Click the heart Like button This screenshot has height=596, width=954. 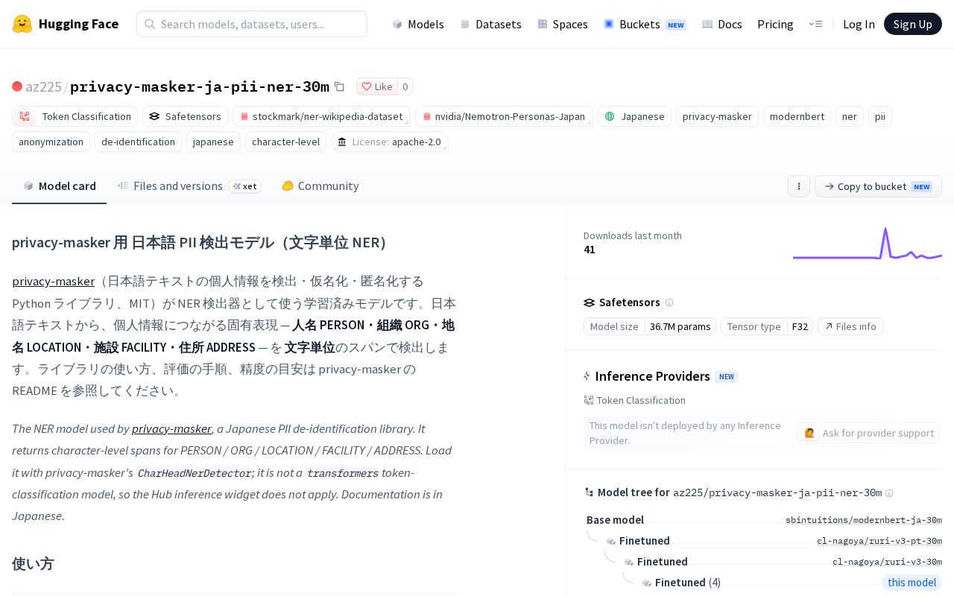click(x=377, y=86)
